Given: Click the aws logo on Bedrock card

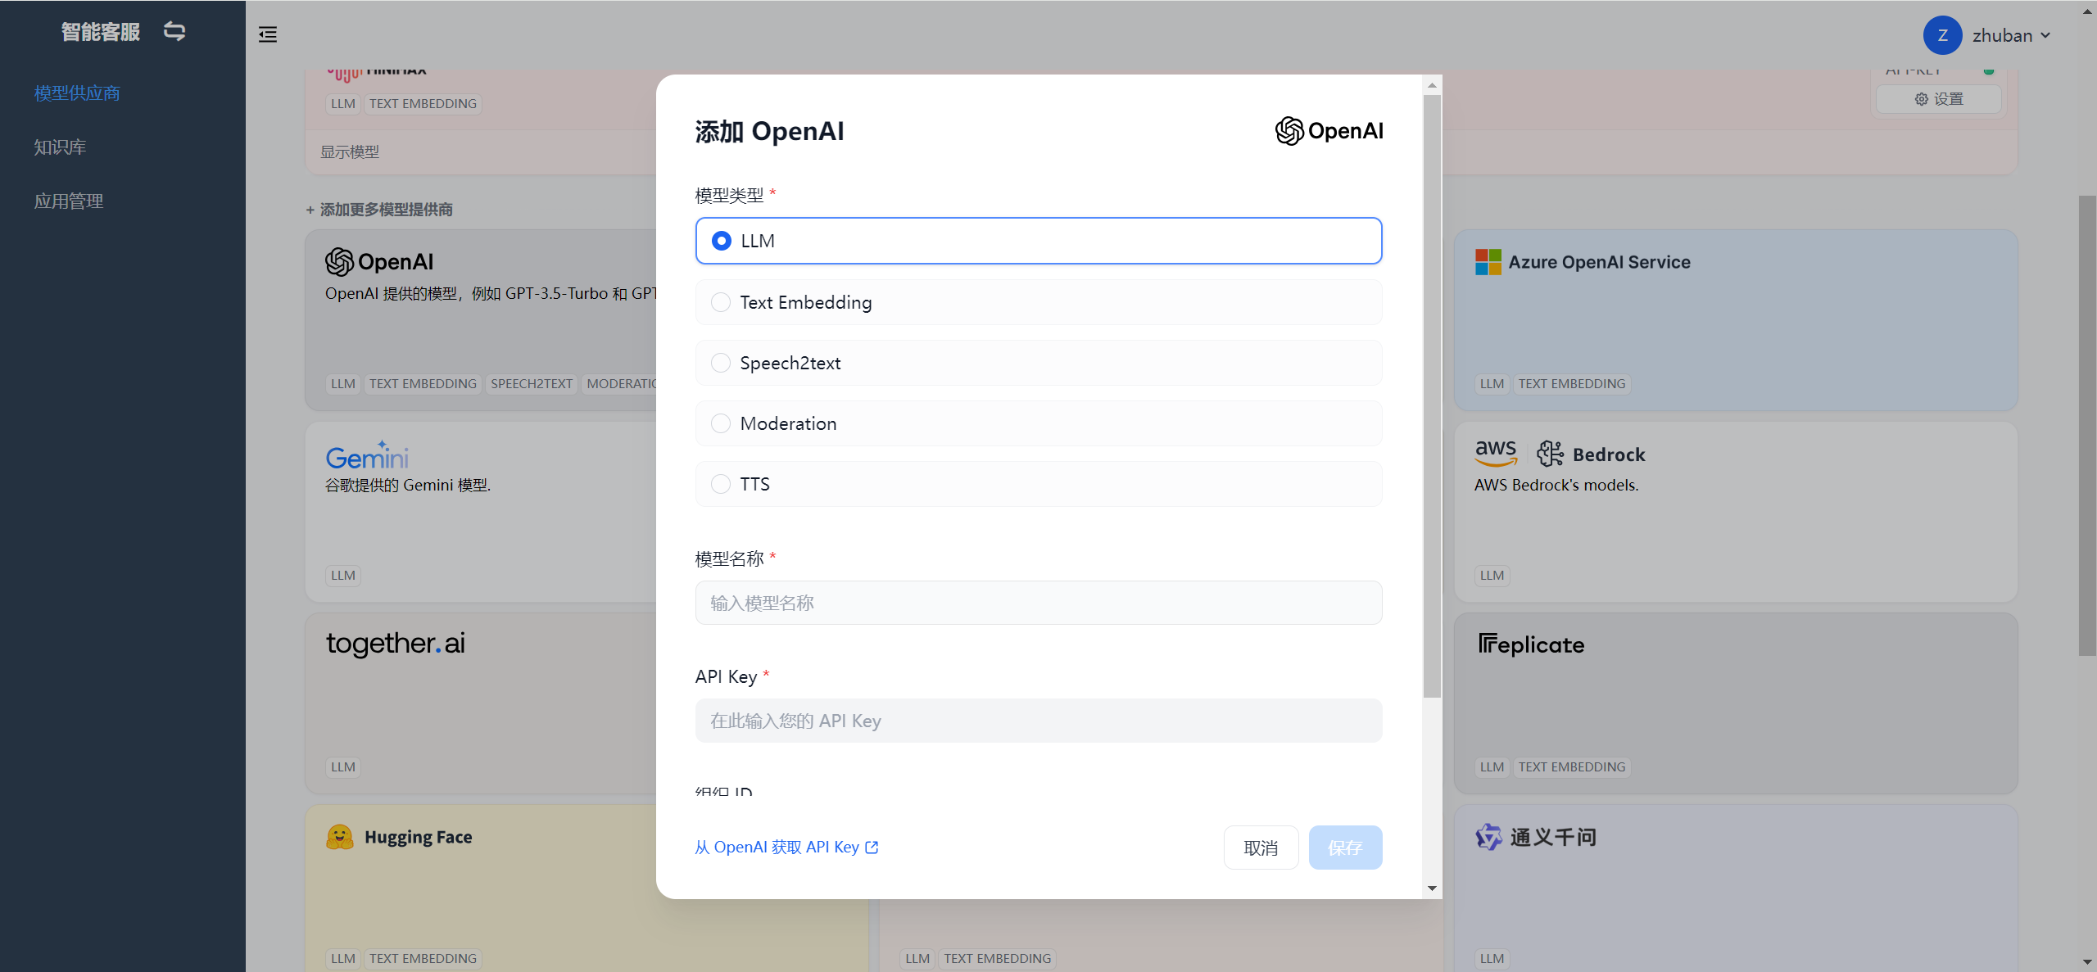Looking at the screenshot, I should [x=1496, y=453].
